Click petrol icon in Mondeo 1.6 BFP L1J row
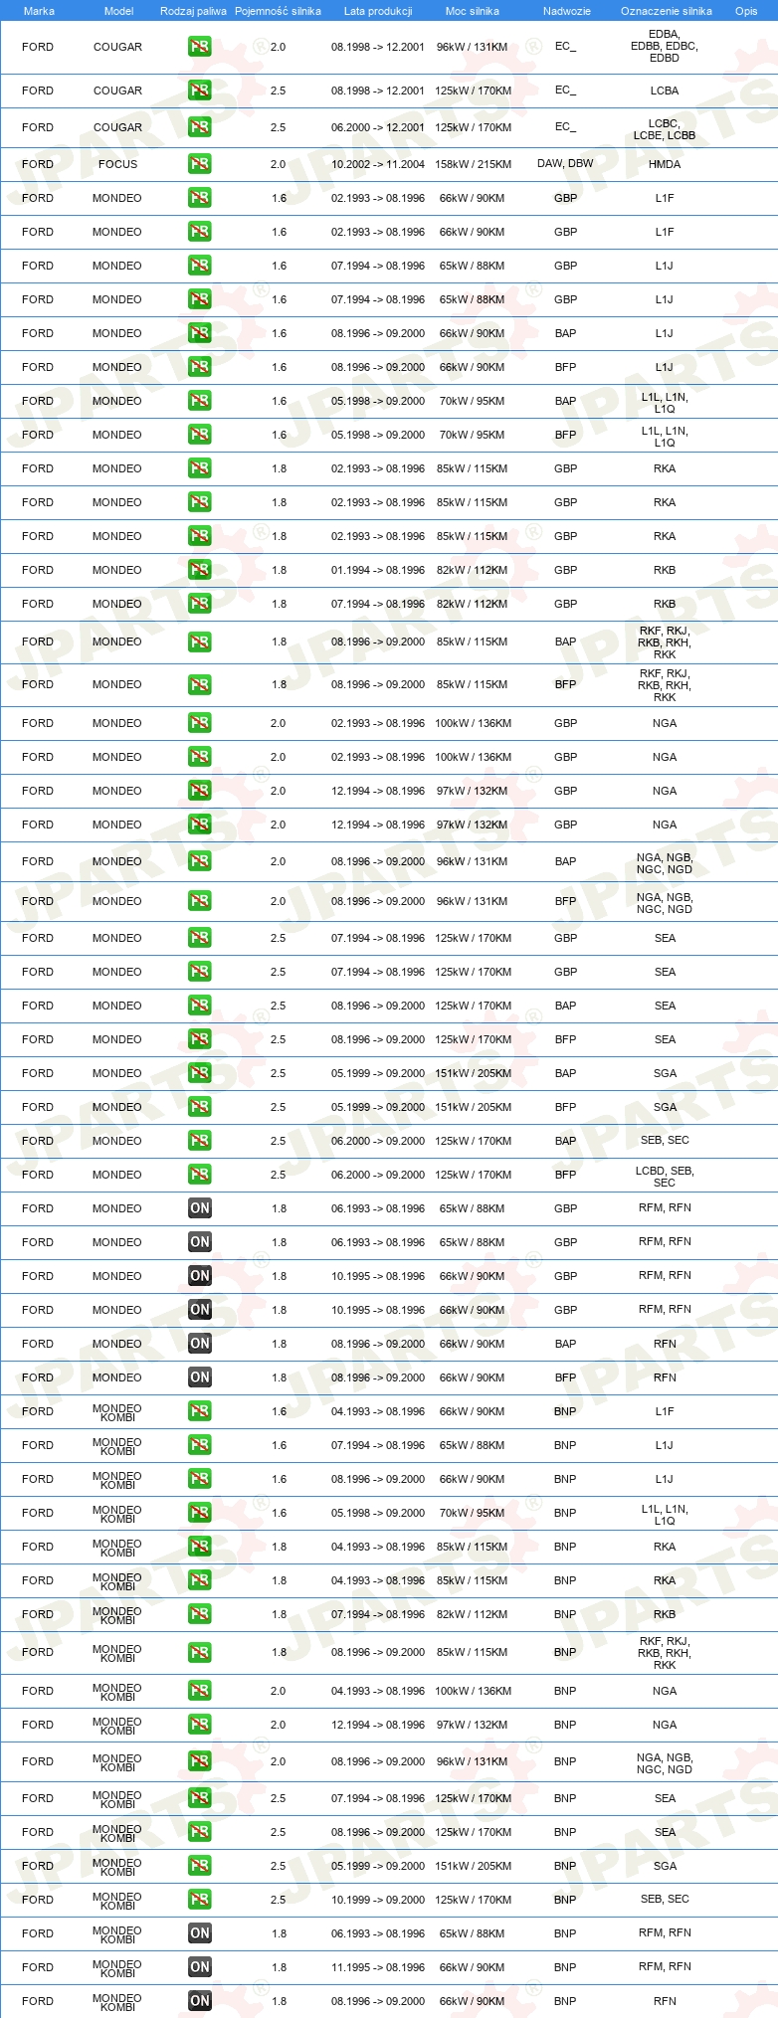This screenshot has height=2018, width=778. coord(200,367)
